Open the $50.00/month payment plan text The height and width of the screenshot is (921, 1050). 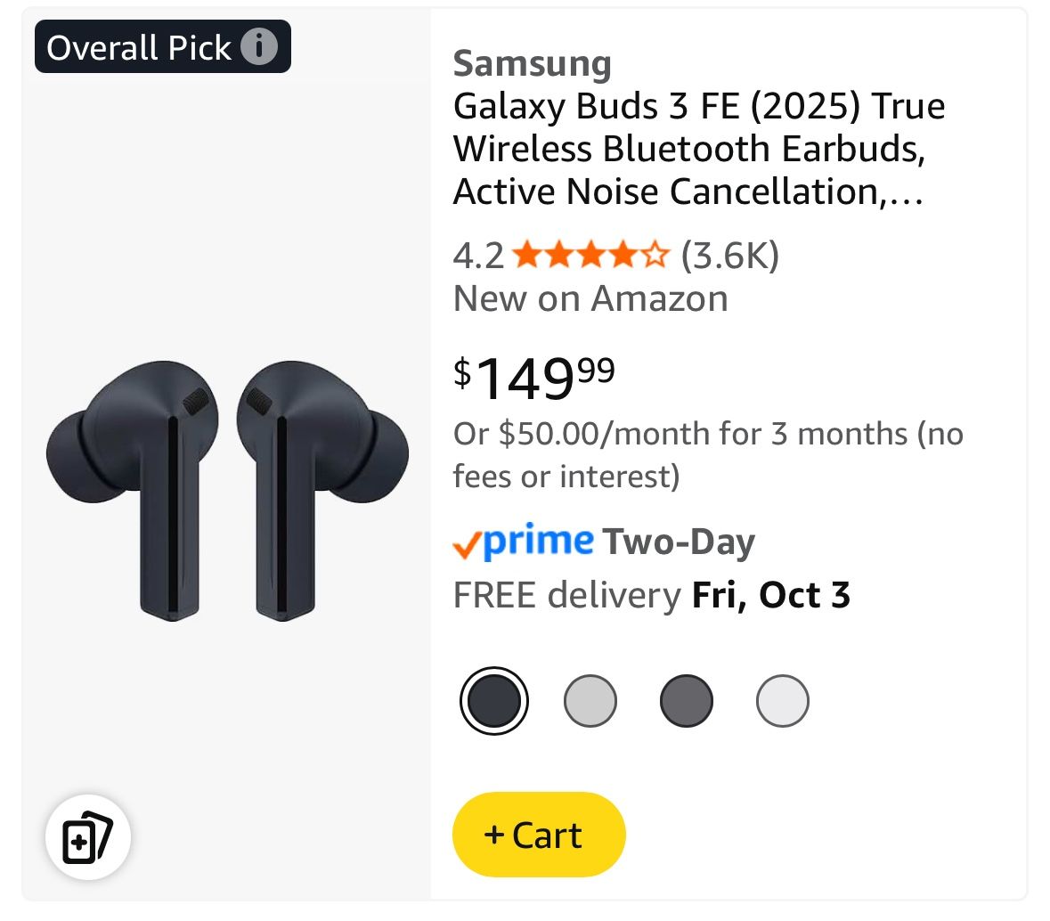(707, 454)
